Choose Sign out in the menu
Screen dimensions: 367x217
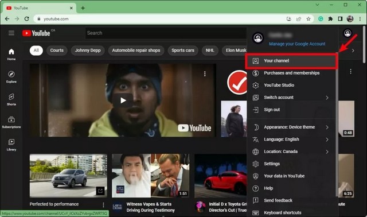(x=290, y=110)
